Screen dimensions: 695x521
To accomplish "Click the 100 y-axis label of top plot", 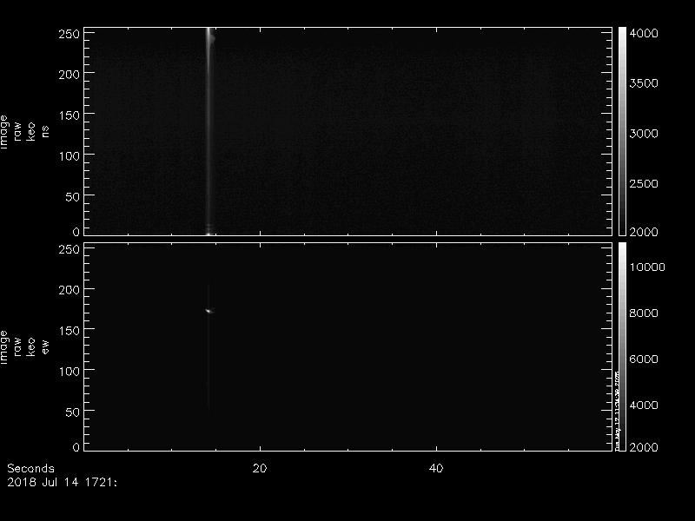I will 69,156.
